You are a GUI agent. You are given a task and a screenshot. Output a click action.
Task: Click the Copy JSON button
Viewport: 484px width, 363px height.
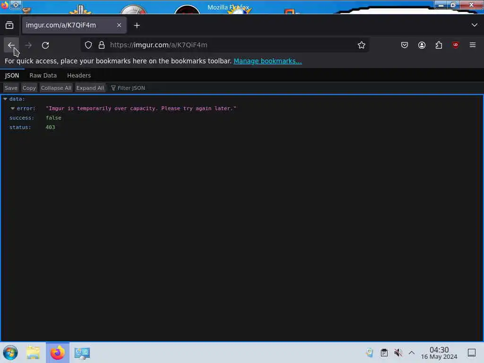[x=29, y=88]
